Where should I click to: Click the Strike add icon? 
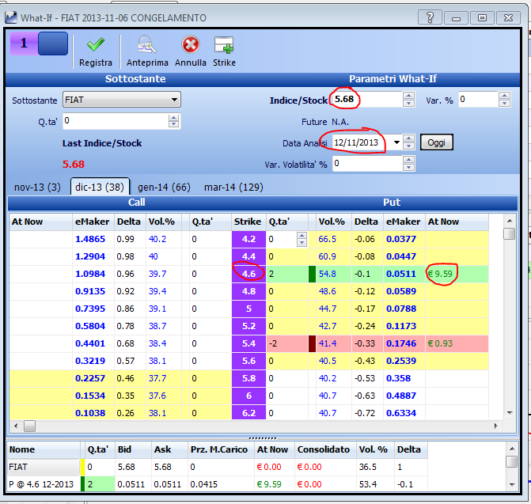pos(224,45)
